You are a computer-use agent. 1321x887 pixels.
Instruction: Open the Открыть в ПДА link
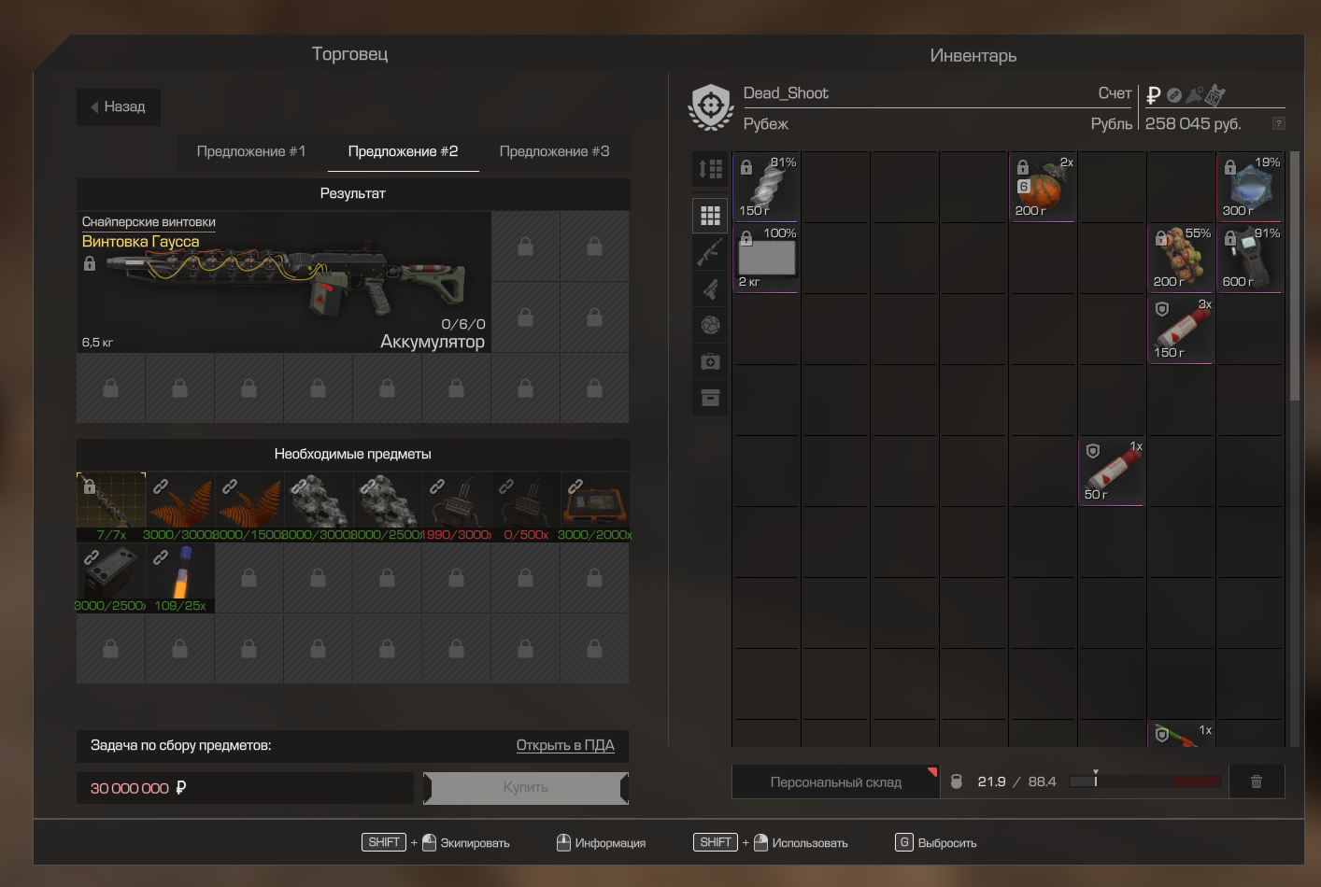[x=565, y=745]
